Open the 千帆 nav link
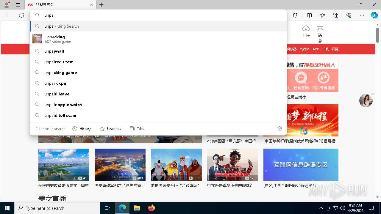 pyautogui.click(x=326, y=49)
